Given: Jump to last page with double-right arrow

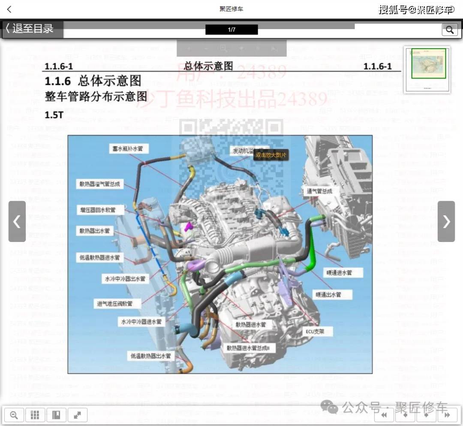Looking at the screenshot, I should [x=447, y=415].
